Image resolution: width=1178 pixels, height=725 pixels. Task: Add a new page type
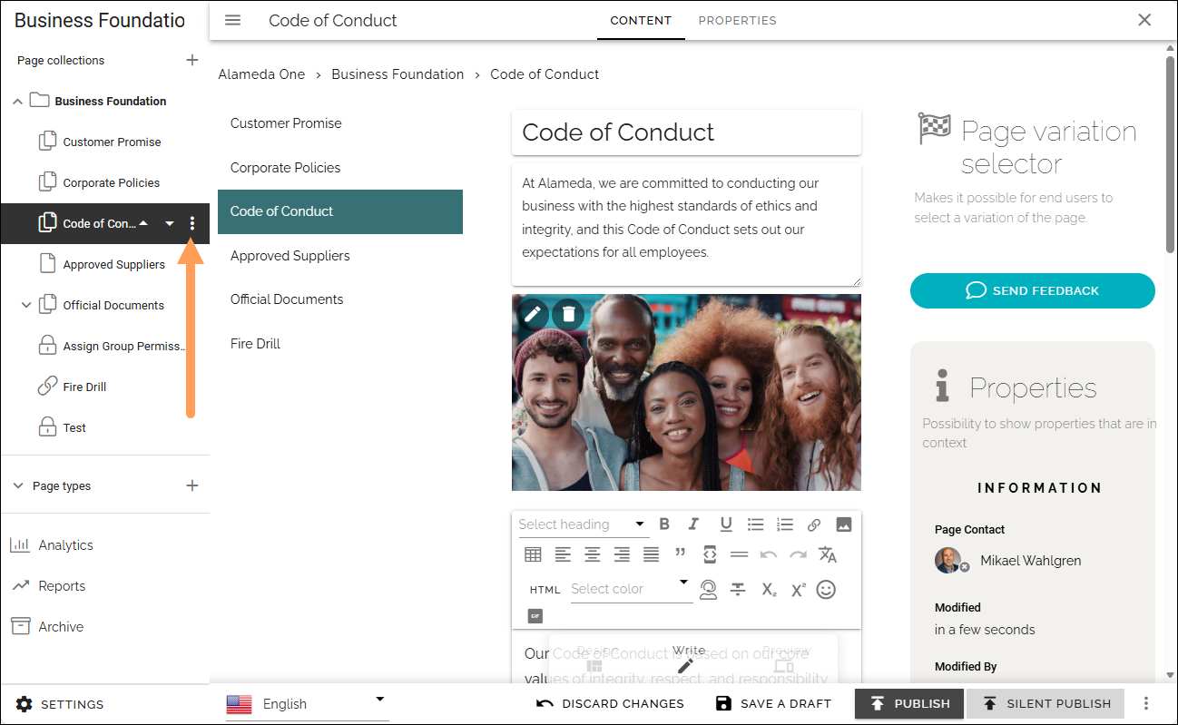click(x=191, y=485)
